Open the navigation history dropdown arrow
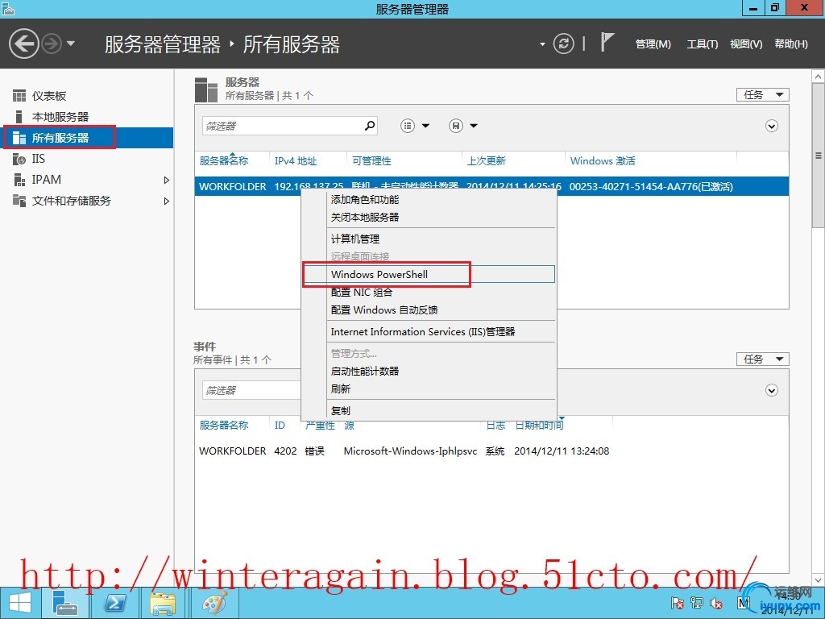Viewport: 825px width, 619px height. [x=71, y=44]
